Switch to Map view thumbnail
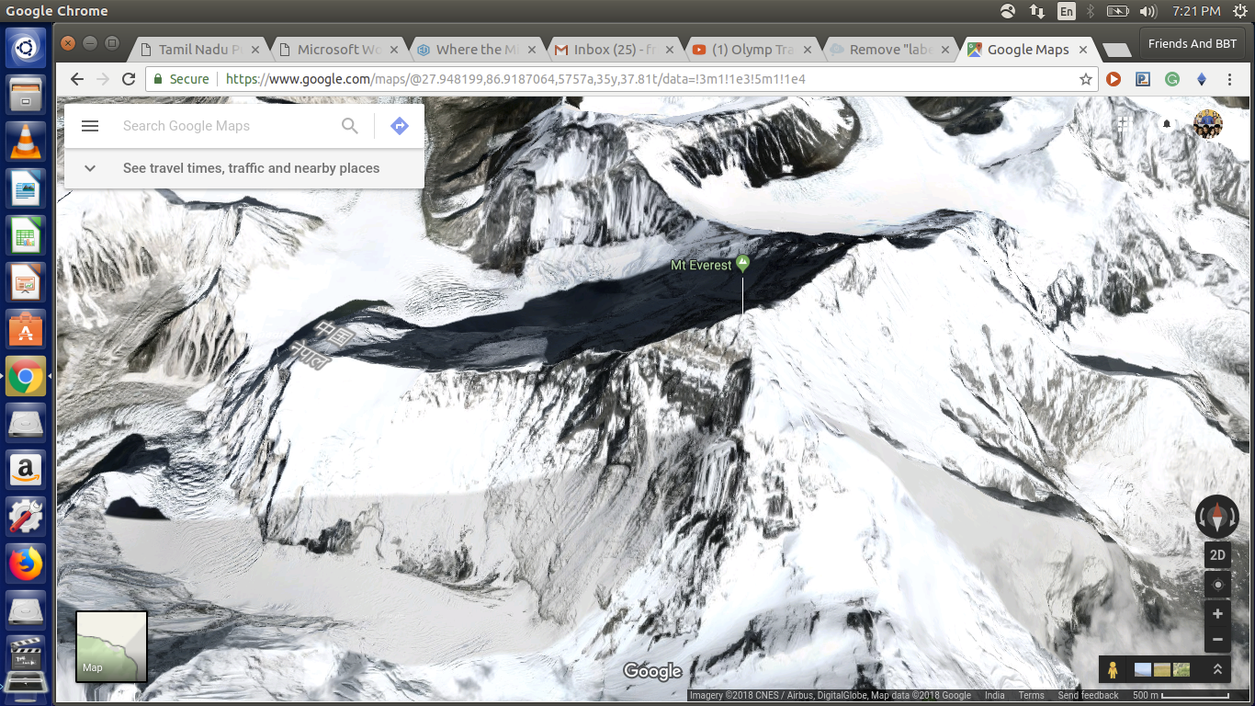1255x706 pixels. 111,646
